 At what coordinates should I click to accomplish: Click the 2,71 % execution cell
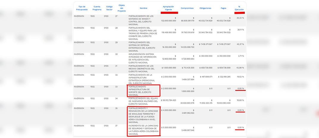(241, 56)
